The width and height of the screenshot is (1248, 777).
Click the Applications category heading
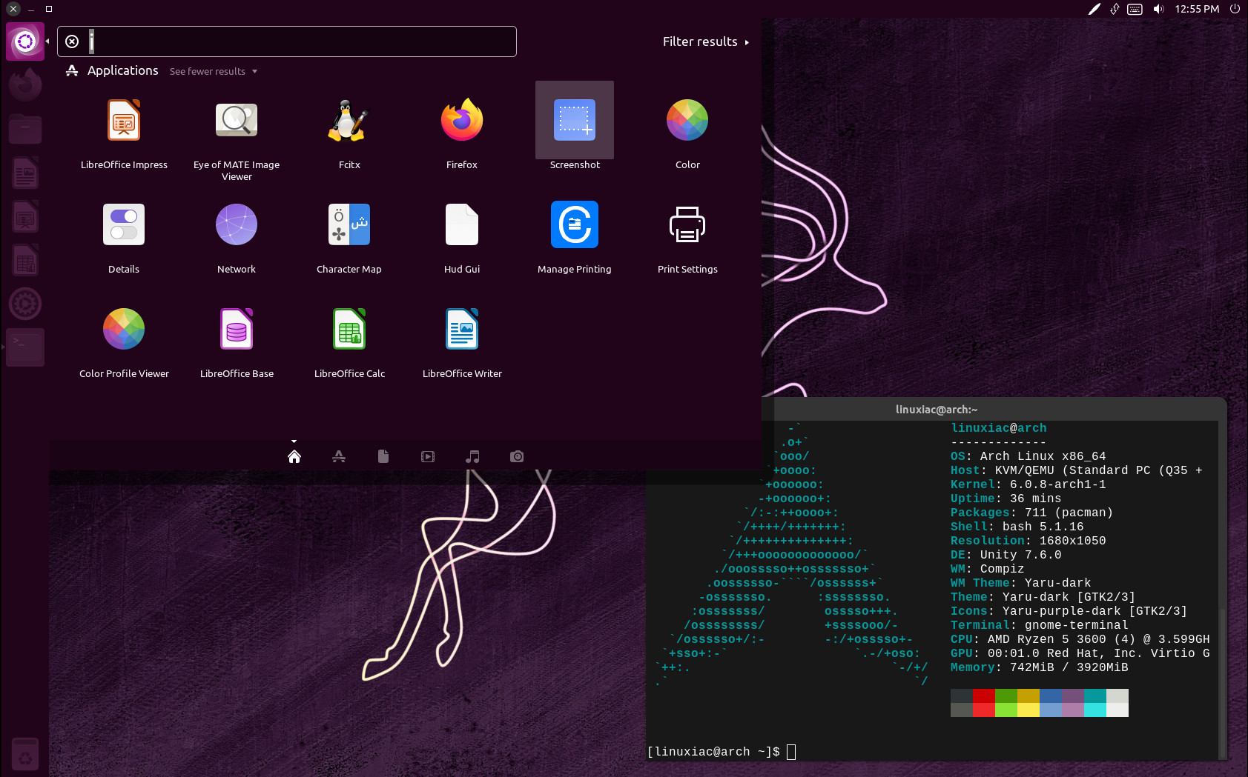[122, 70]
